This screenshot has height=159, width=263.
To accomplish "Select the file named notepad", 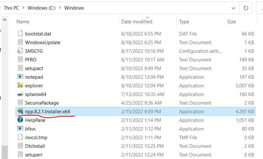I will pyautogui.click(x=34, y=77).
